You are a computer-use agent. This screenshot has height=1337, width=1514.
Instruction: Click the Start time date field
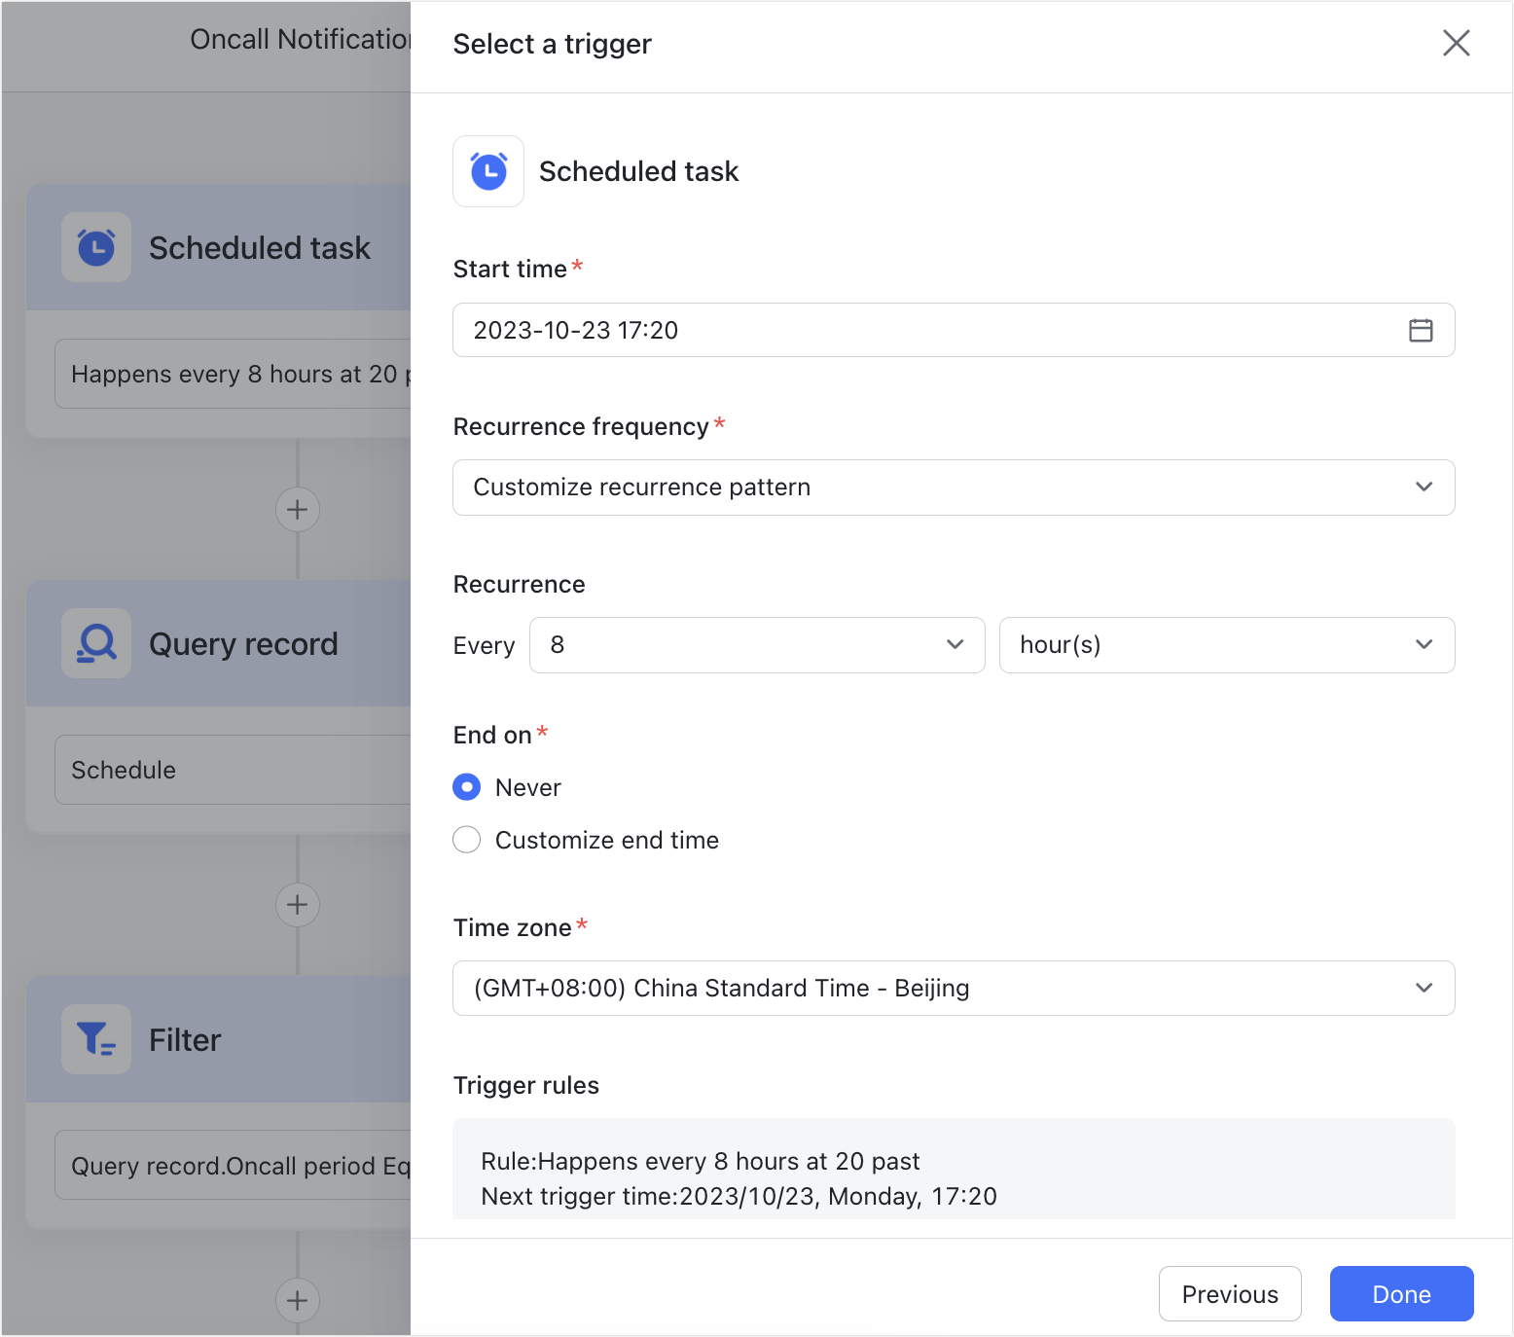tap(954, 330)
